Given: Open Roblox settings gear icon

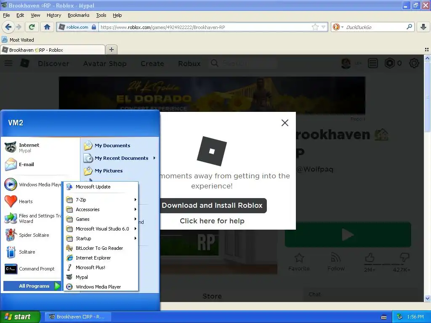Looking at the screenshot, I should tap(414, 63).
